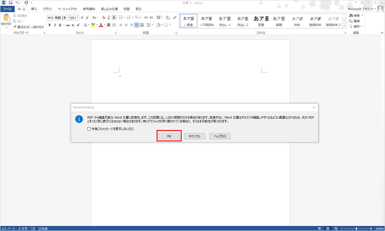Click the yellow text highlight color button
385x231 pixels.
(93, 25)
